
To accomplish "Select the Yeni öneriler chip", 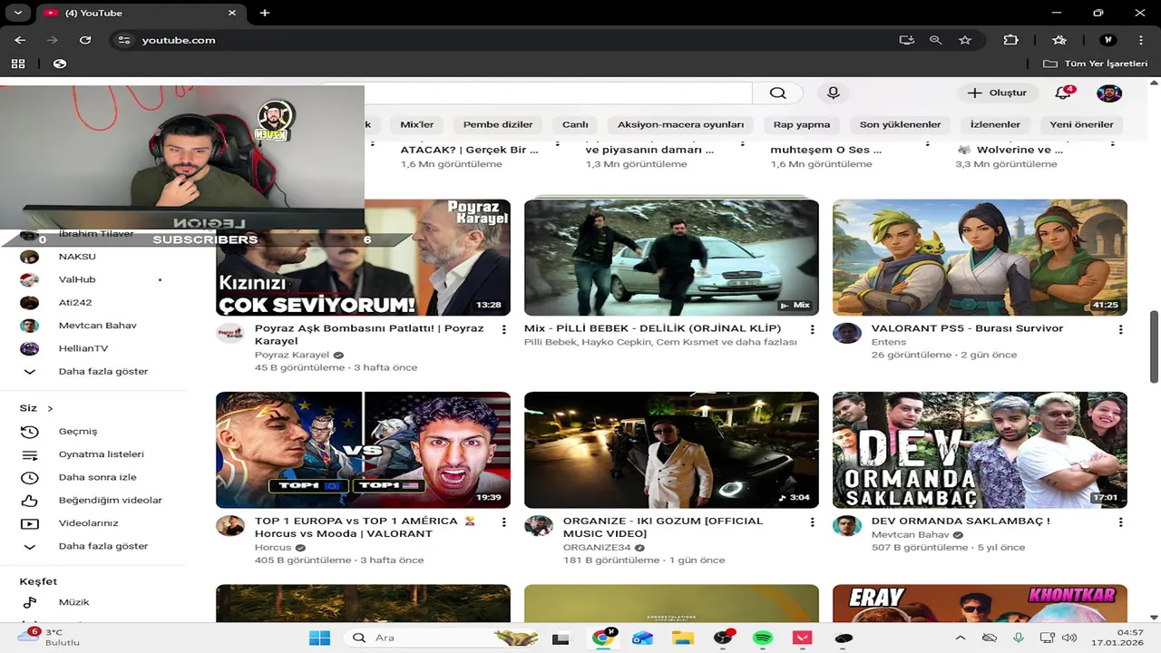I will coord(1081,124).
